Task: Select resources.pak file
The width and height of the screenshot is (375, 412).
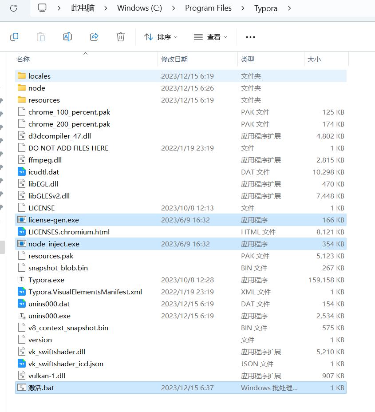Action: (x=181, y=256)
